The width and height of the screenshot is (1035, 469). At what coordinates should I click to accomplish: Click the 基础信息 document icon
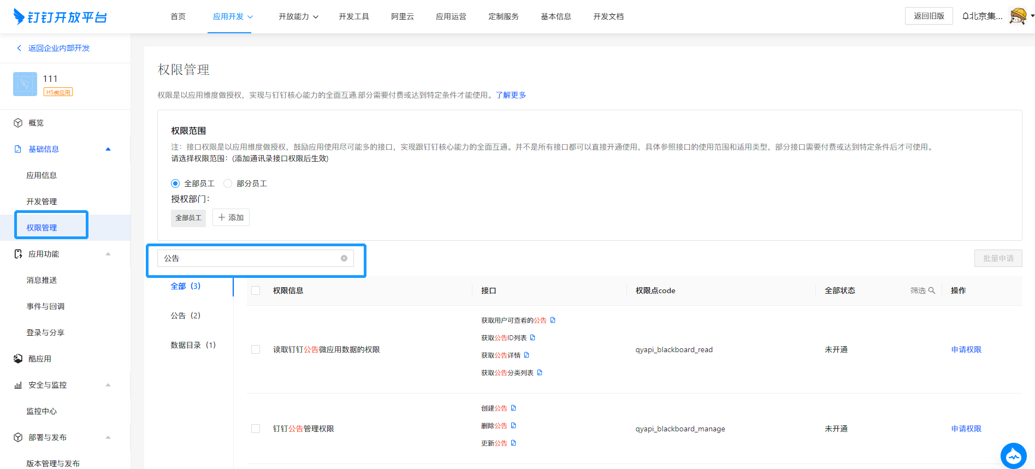point(18,149)
